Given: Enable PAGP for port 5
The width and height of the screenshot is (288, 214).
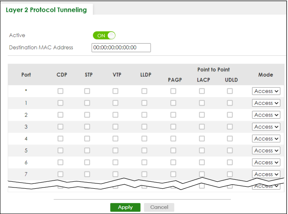Looking at the screenshot, I should 173,150.
